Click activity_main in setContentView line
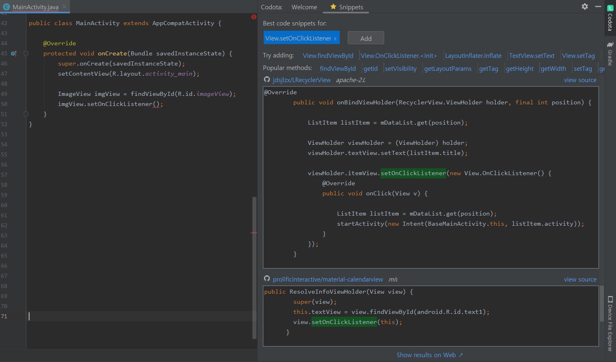 (169, 74)
